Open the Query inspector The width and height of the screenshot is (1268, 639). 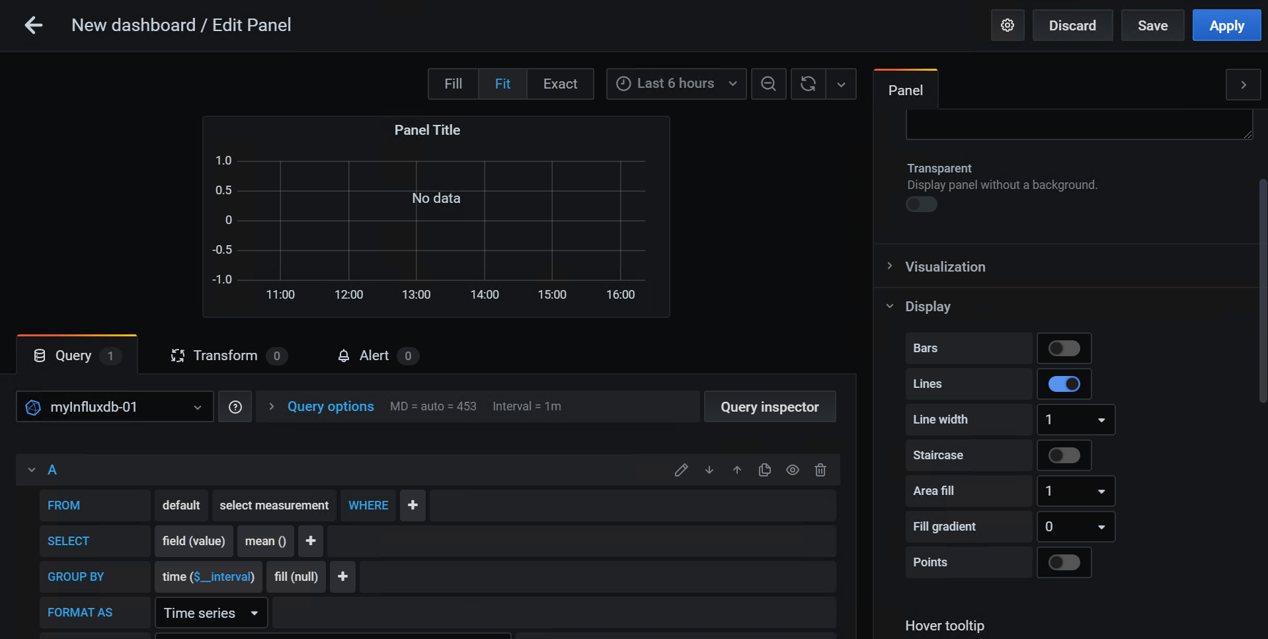click(x=770, y=407)
